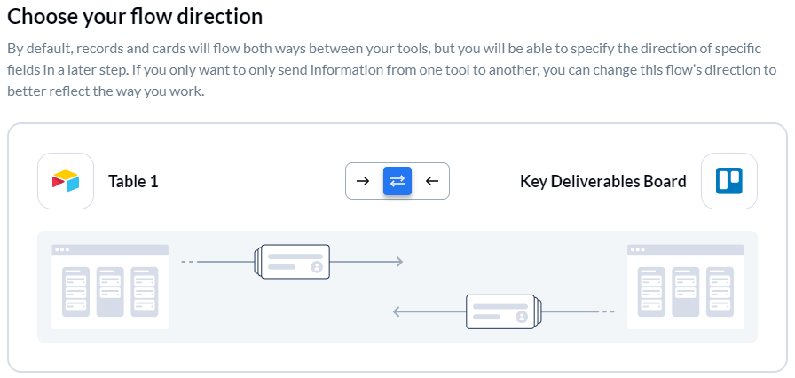795x378 pixels.
Task: Click the first column in left board illustration
Action: (75, 292)
